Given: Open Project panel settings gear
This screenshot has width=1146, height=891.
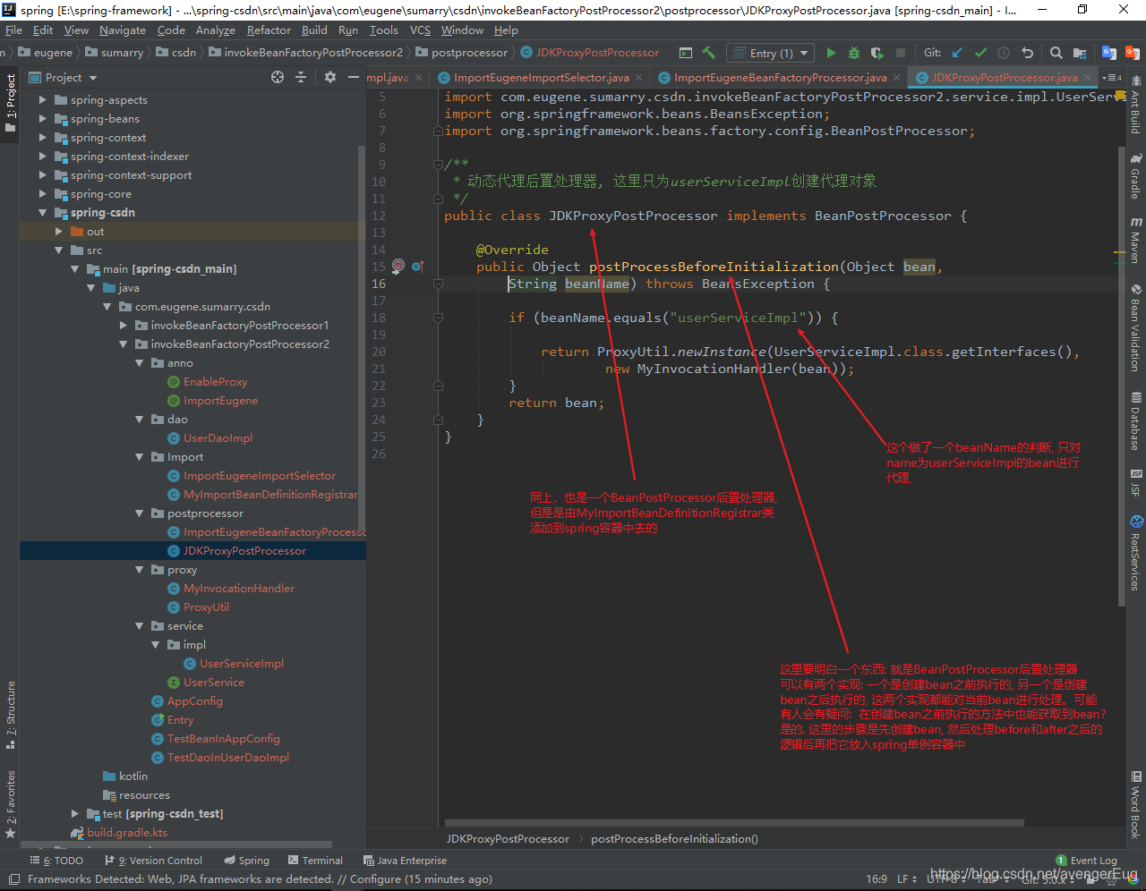Looking at the screenshot, I should coord(329,77).
